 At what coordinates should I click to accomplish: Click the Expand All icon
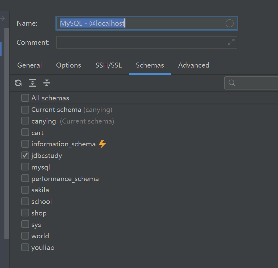[33, 83]
